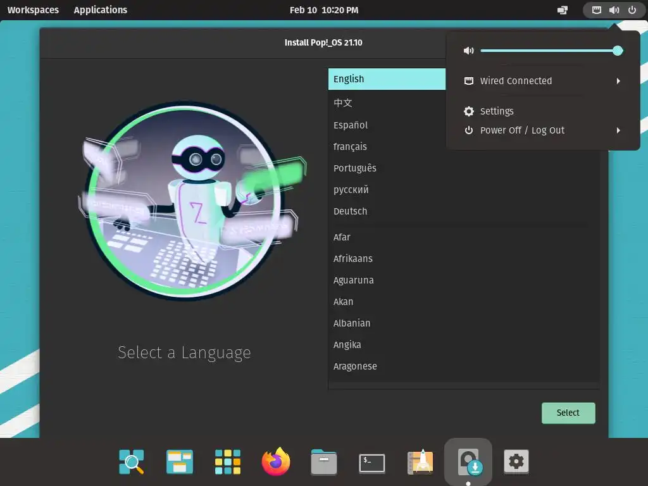Click the display indicator icon in top bar
This screenshot has height=486, width=648.
563,10
